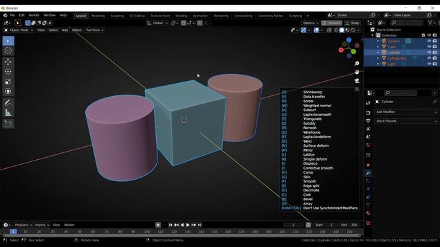Screen dimensions: 440x247
Task: Select the Scale tool
Action: [8, 82]
